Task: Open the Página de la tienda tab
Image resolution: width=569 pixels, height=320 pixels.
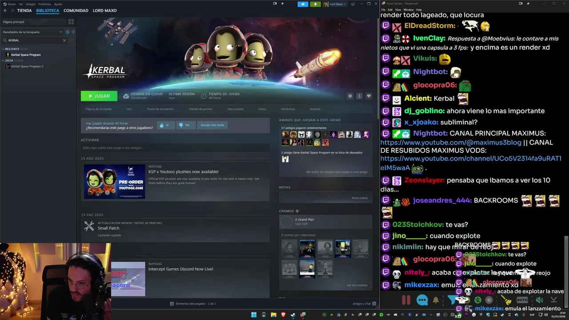Action: (99, 109)
